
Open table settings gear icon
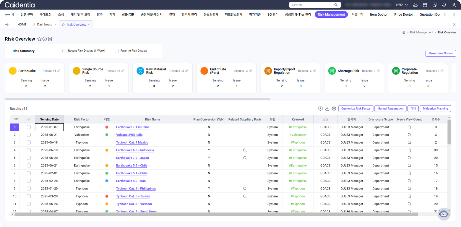(334, 108)
